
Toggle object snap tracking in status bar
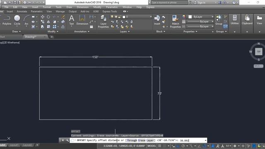[199, 146]
